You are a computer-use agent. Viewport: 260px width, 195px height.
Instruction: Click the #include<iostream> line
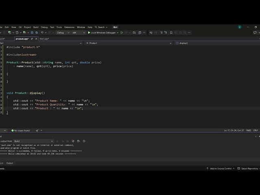[x=22, y=55]
